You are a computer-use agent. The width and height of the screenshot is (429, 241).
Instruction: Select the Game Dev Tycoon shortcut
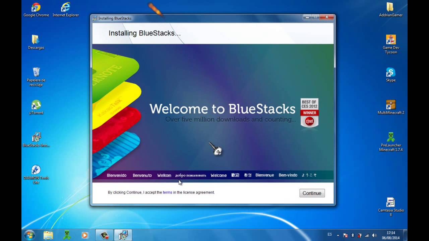[391, 44]
